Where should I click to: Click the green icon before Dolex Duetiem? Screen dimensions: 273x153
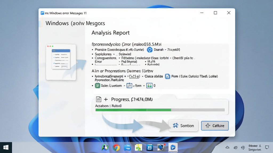97,86
